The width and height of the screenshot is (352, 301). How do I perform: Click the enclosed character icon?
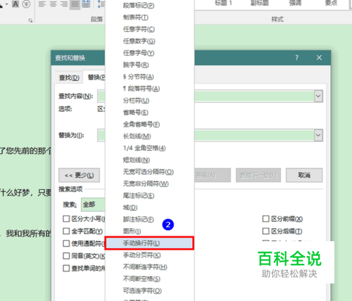[26, 4]
